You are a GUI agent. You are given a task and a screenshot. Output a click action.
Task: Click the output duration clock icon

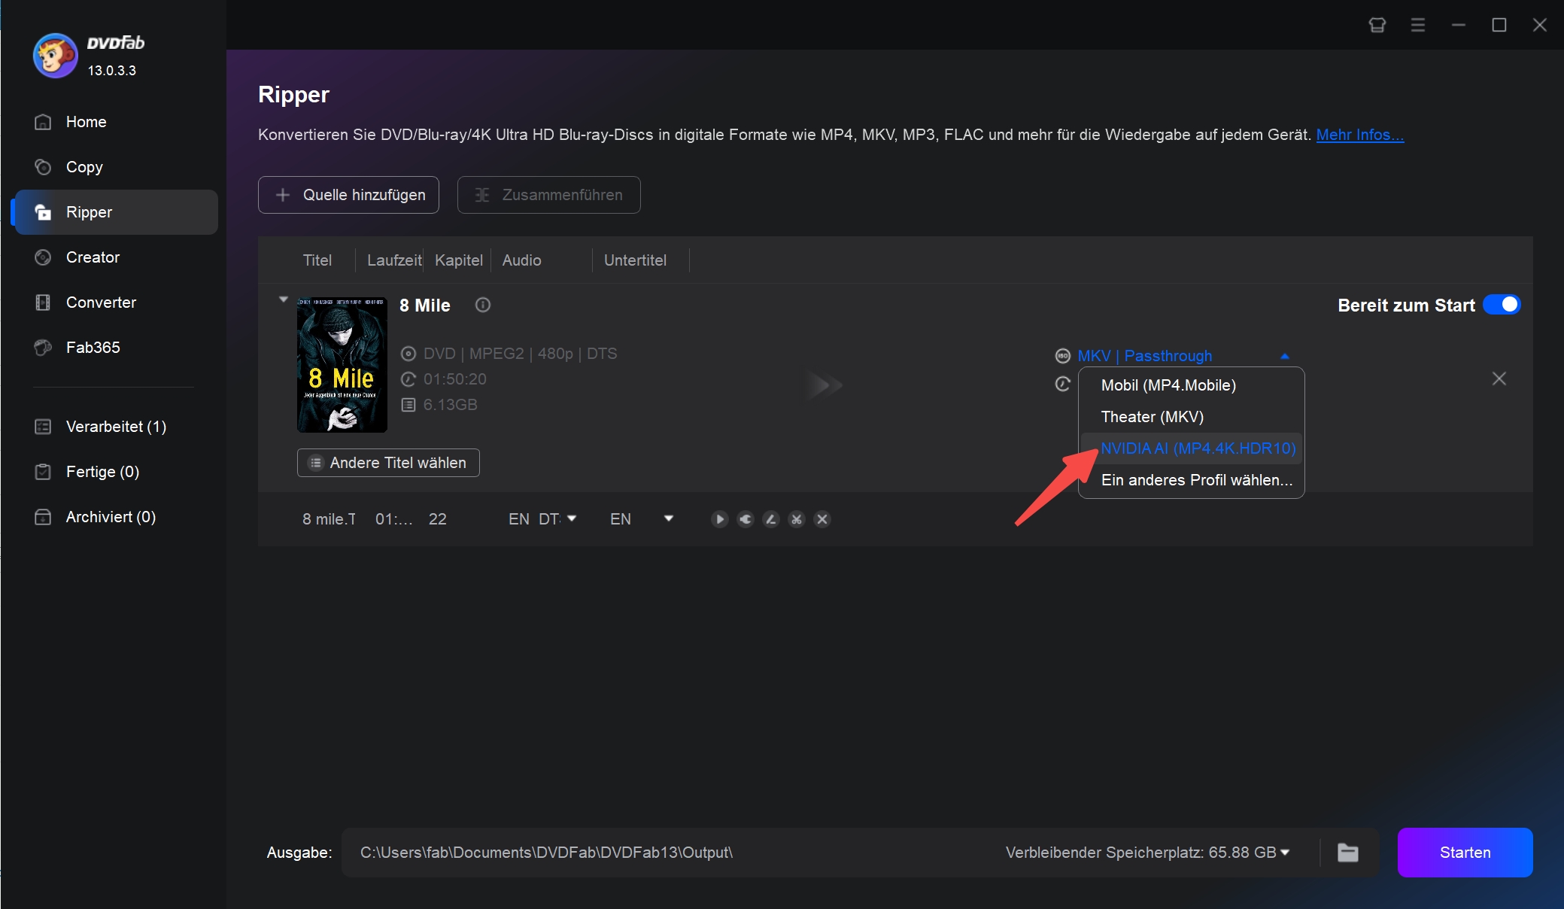pyautogui.click(x=1062, y=385)
